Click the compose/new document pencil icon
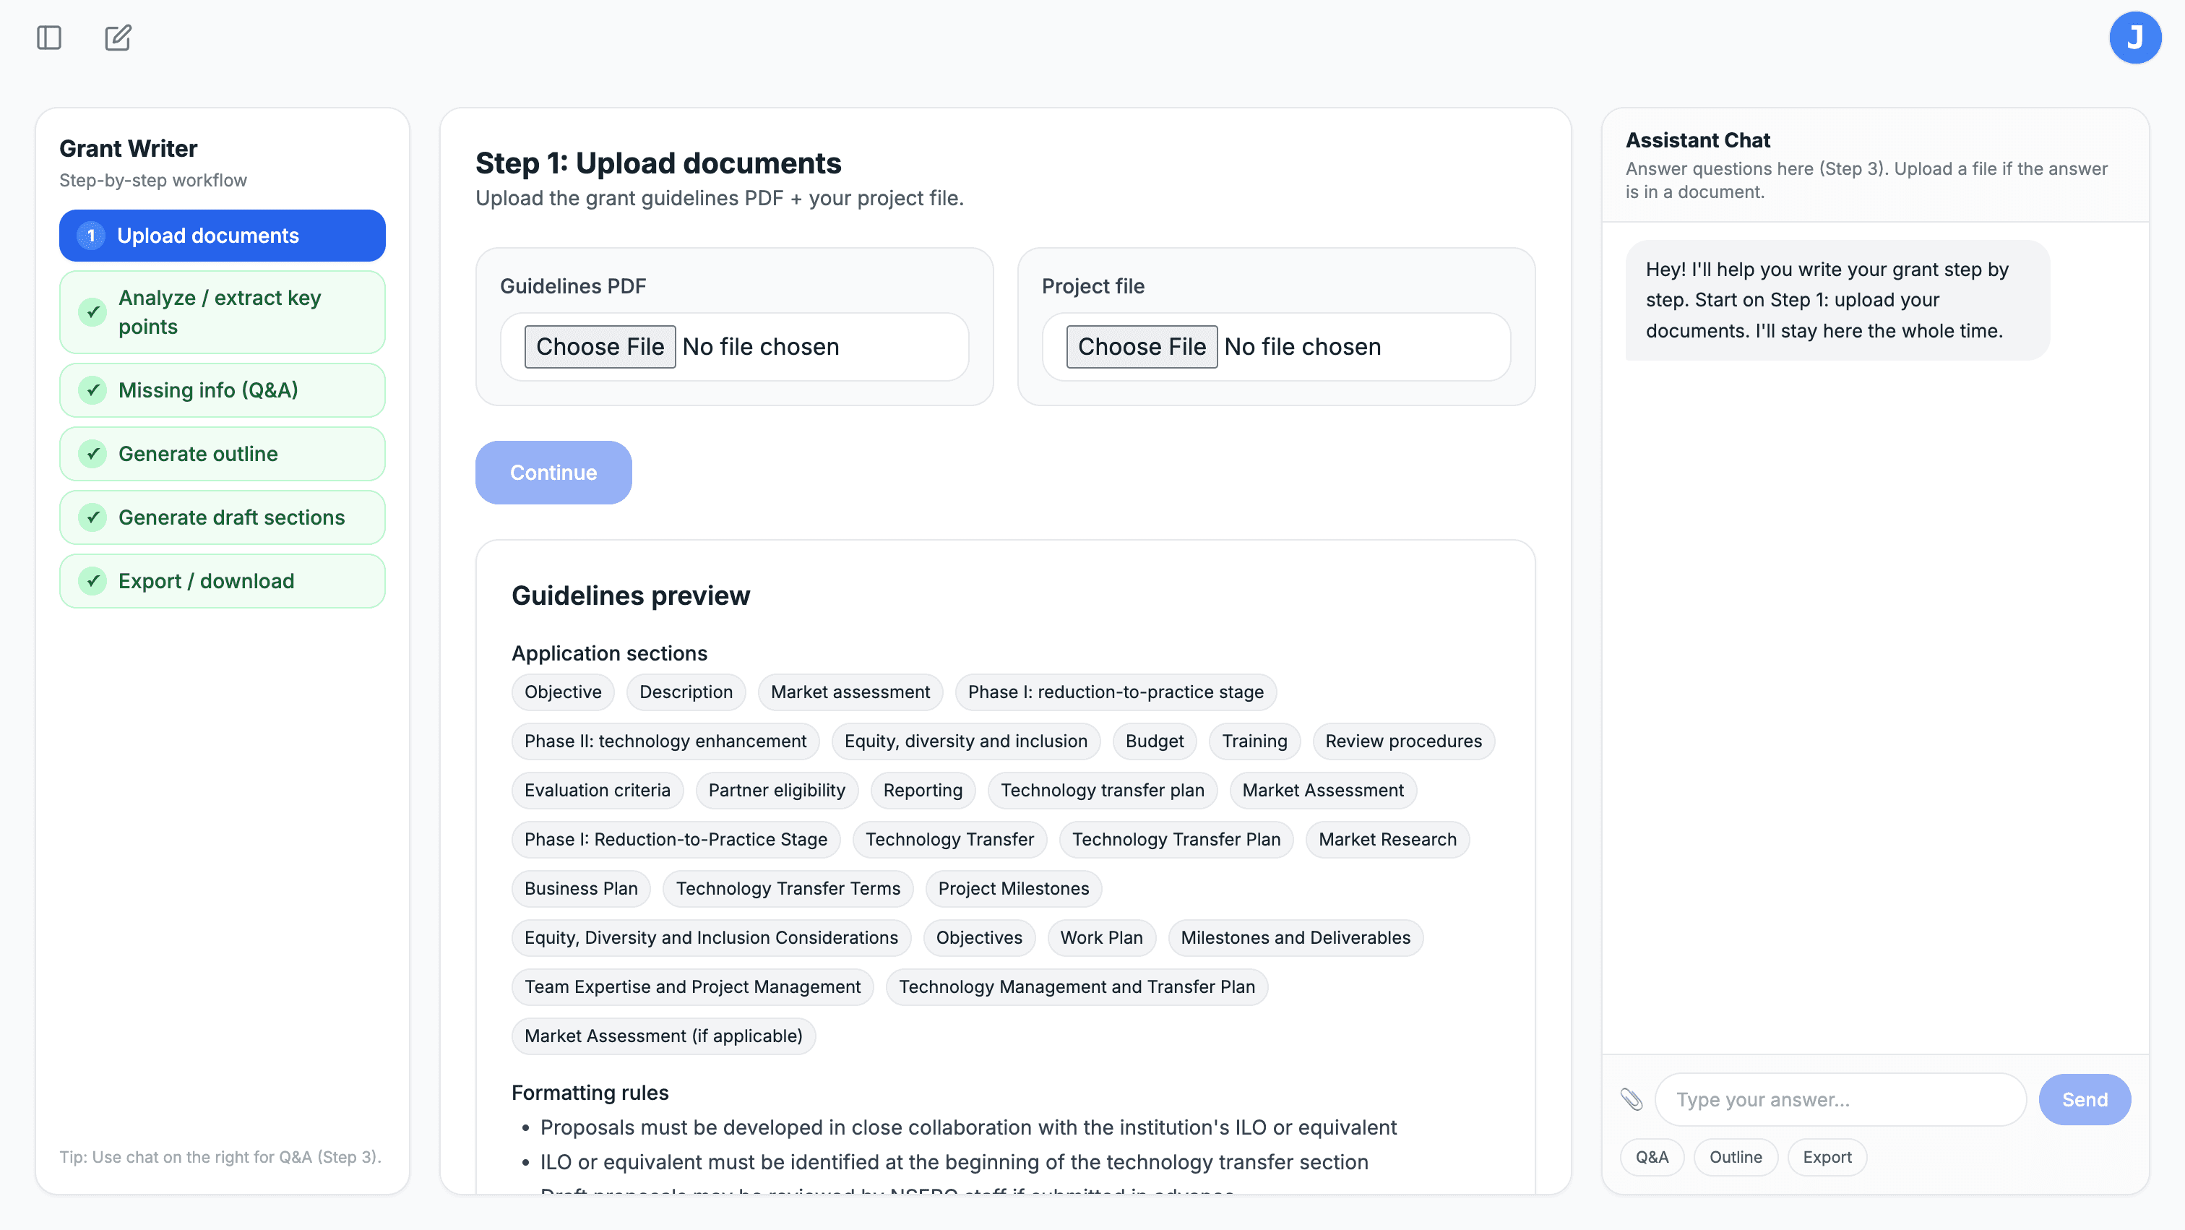The image size is (2185, 1230). tap(117, 38)
